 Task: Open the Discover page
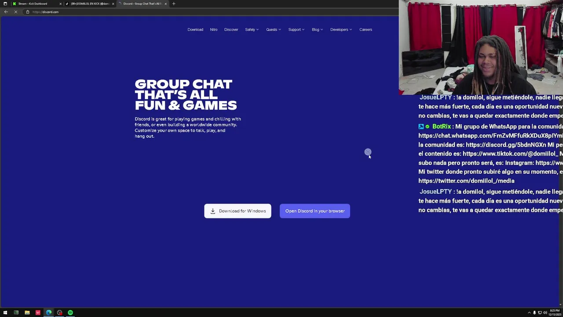pos(231,29)
